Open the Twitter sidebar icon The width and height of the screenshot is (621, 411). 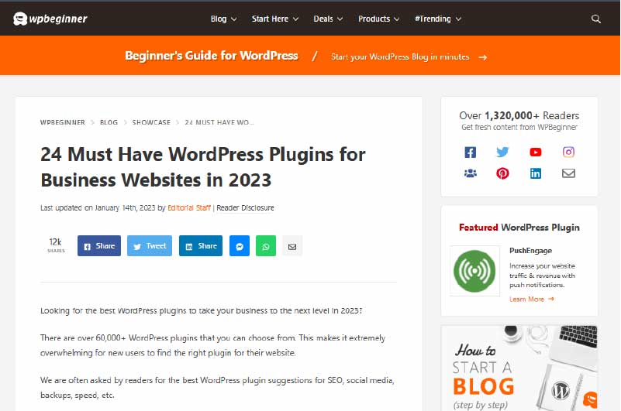coord(502,152)
